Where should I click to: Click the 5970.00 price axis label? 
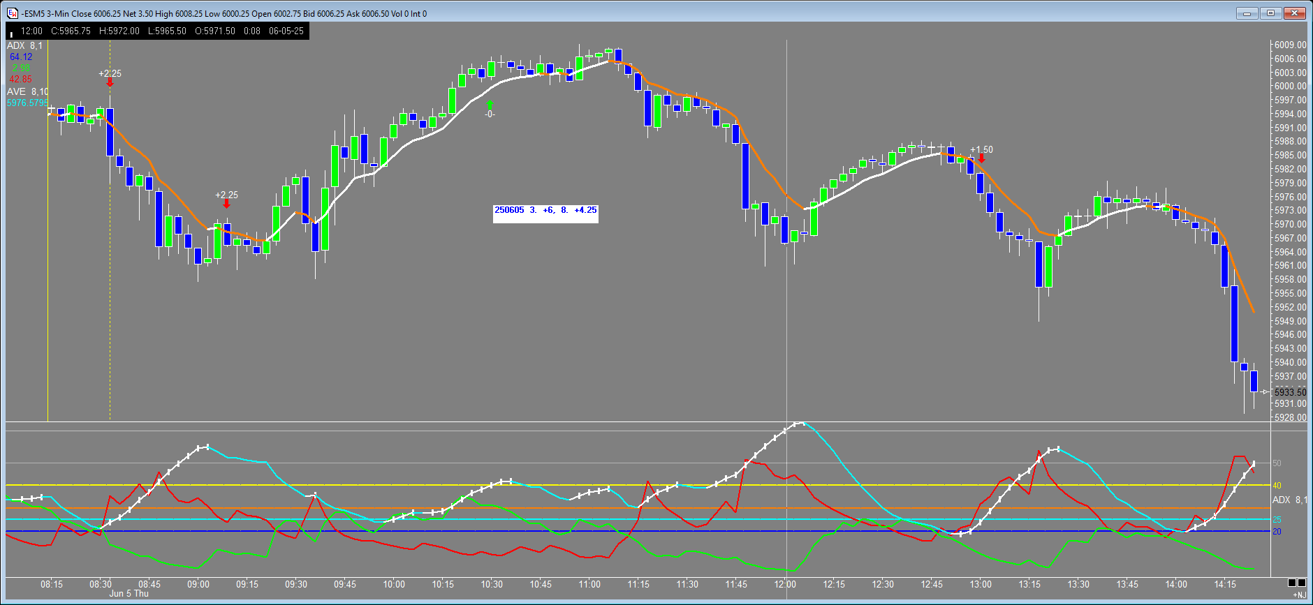coord(1290,224)
